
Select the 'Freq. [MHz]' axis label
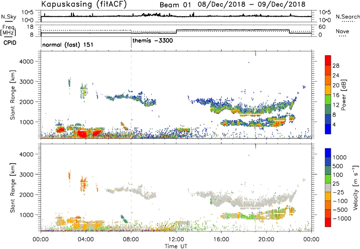pyautogui.click(x=8, y=30)
